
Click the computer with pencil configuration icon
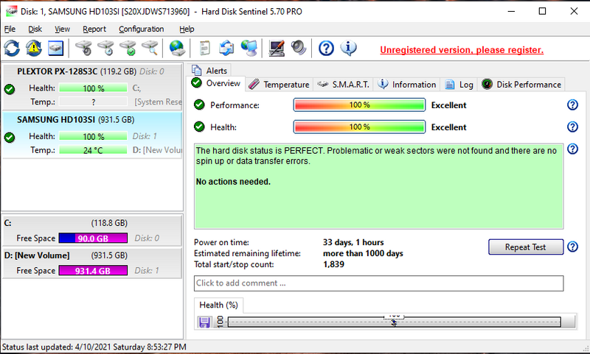tap(277, 49)
